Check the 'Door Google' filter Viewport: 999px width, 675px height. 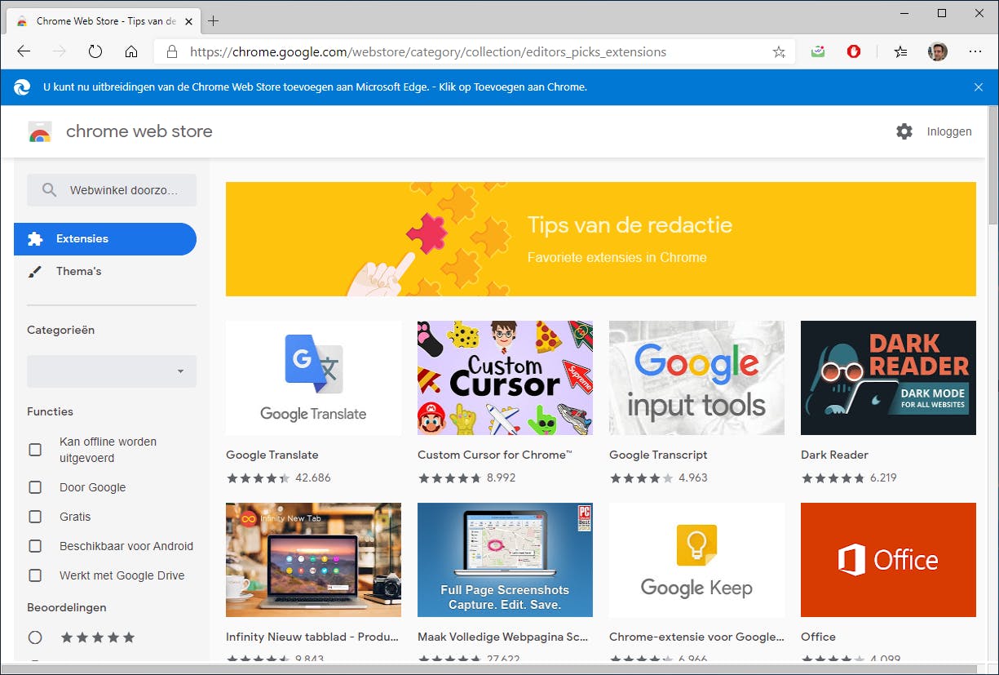(35, 487)
